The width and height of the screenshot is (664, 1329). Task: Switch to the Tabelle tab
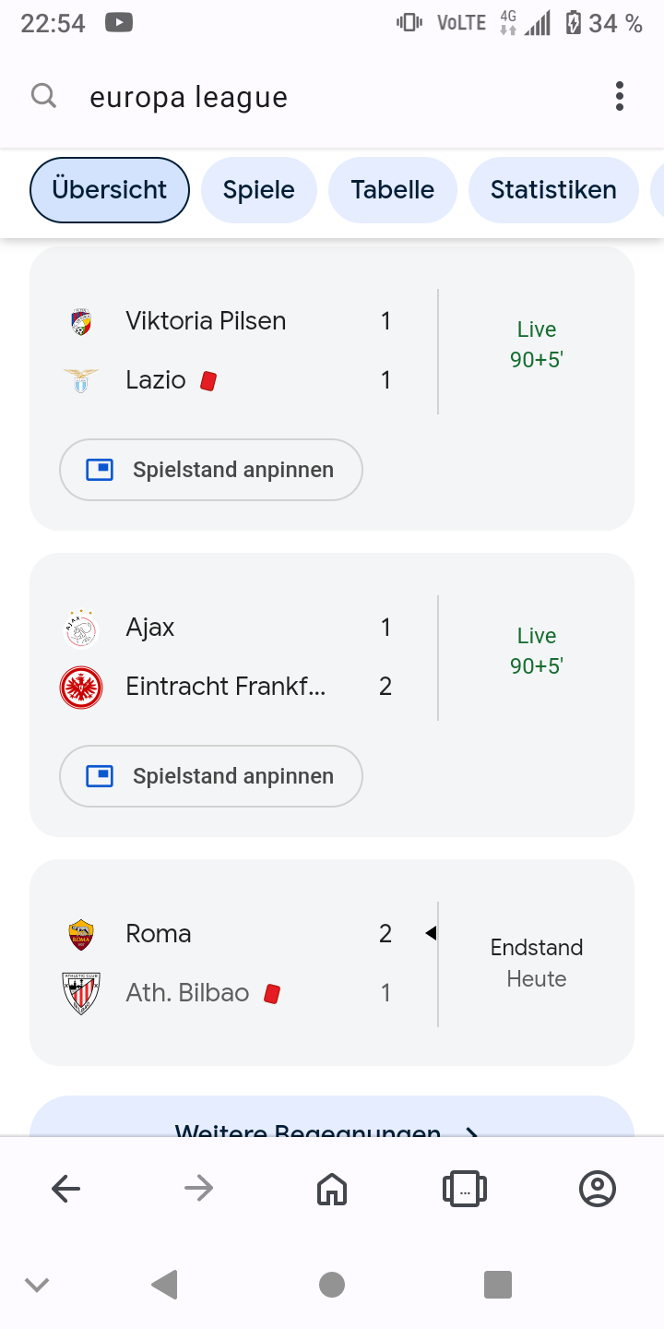tap(393, 190)
